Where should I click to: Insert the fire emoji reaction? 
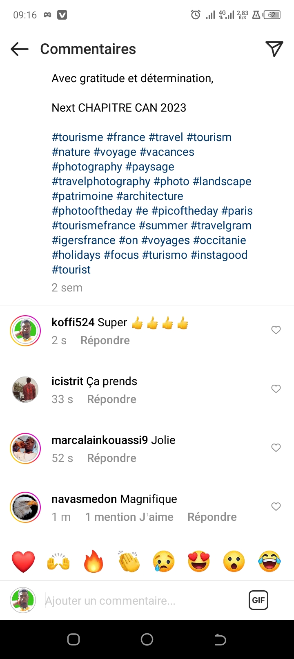click(x=94, y=561)
